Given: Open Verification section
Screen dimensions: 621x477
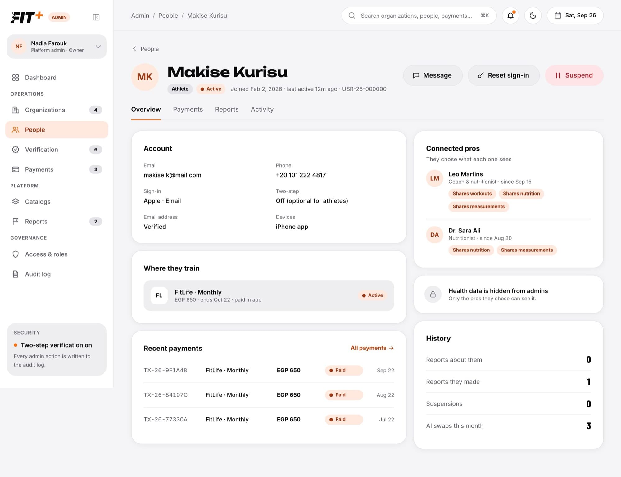Looking at the screenshot, I should click(57, 150).
